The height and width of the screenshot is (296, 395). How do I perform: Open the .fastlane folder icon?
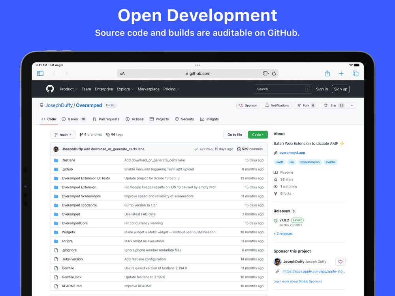tap(56, 160)
